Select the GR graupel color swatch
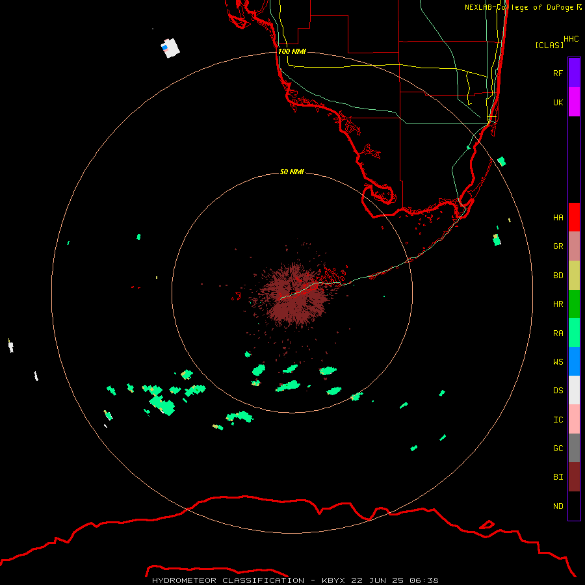This screenshot has height=585, width=585. point(574,246)
